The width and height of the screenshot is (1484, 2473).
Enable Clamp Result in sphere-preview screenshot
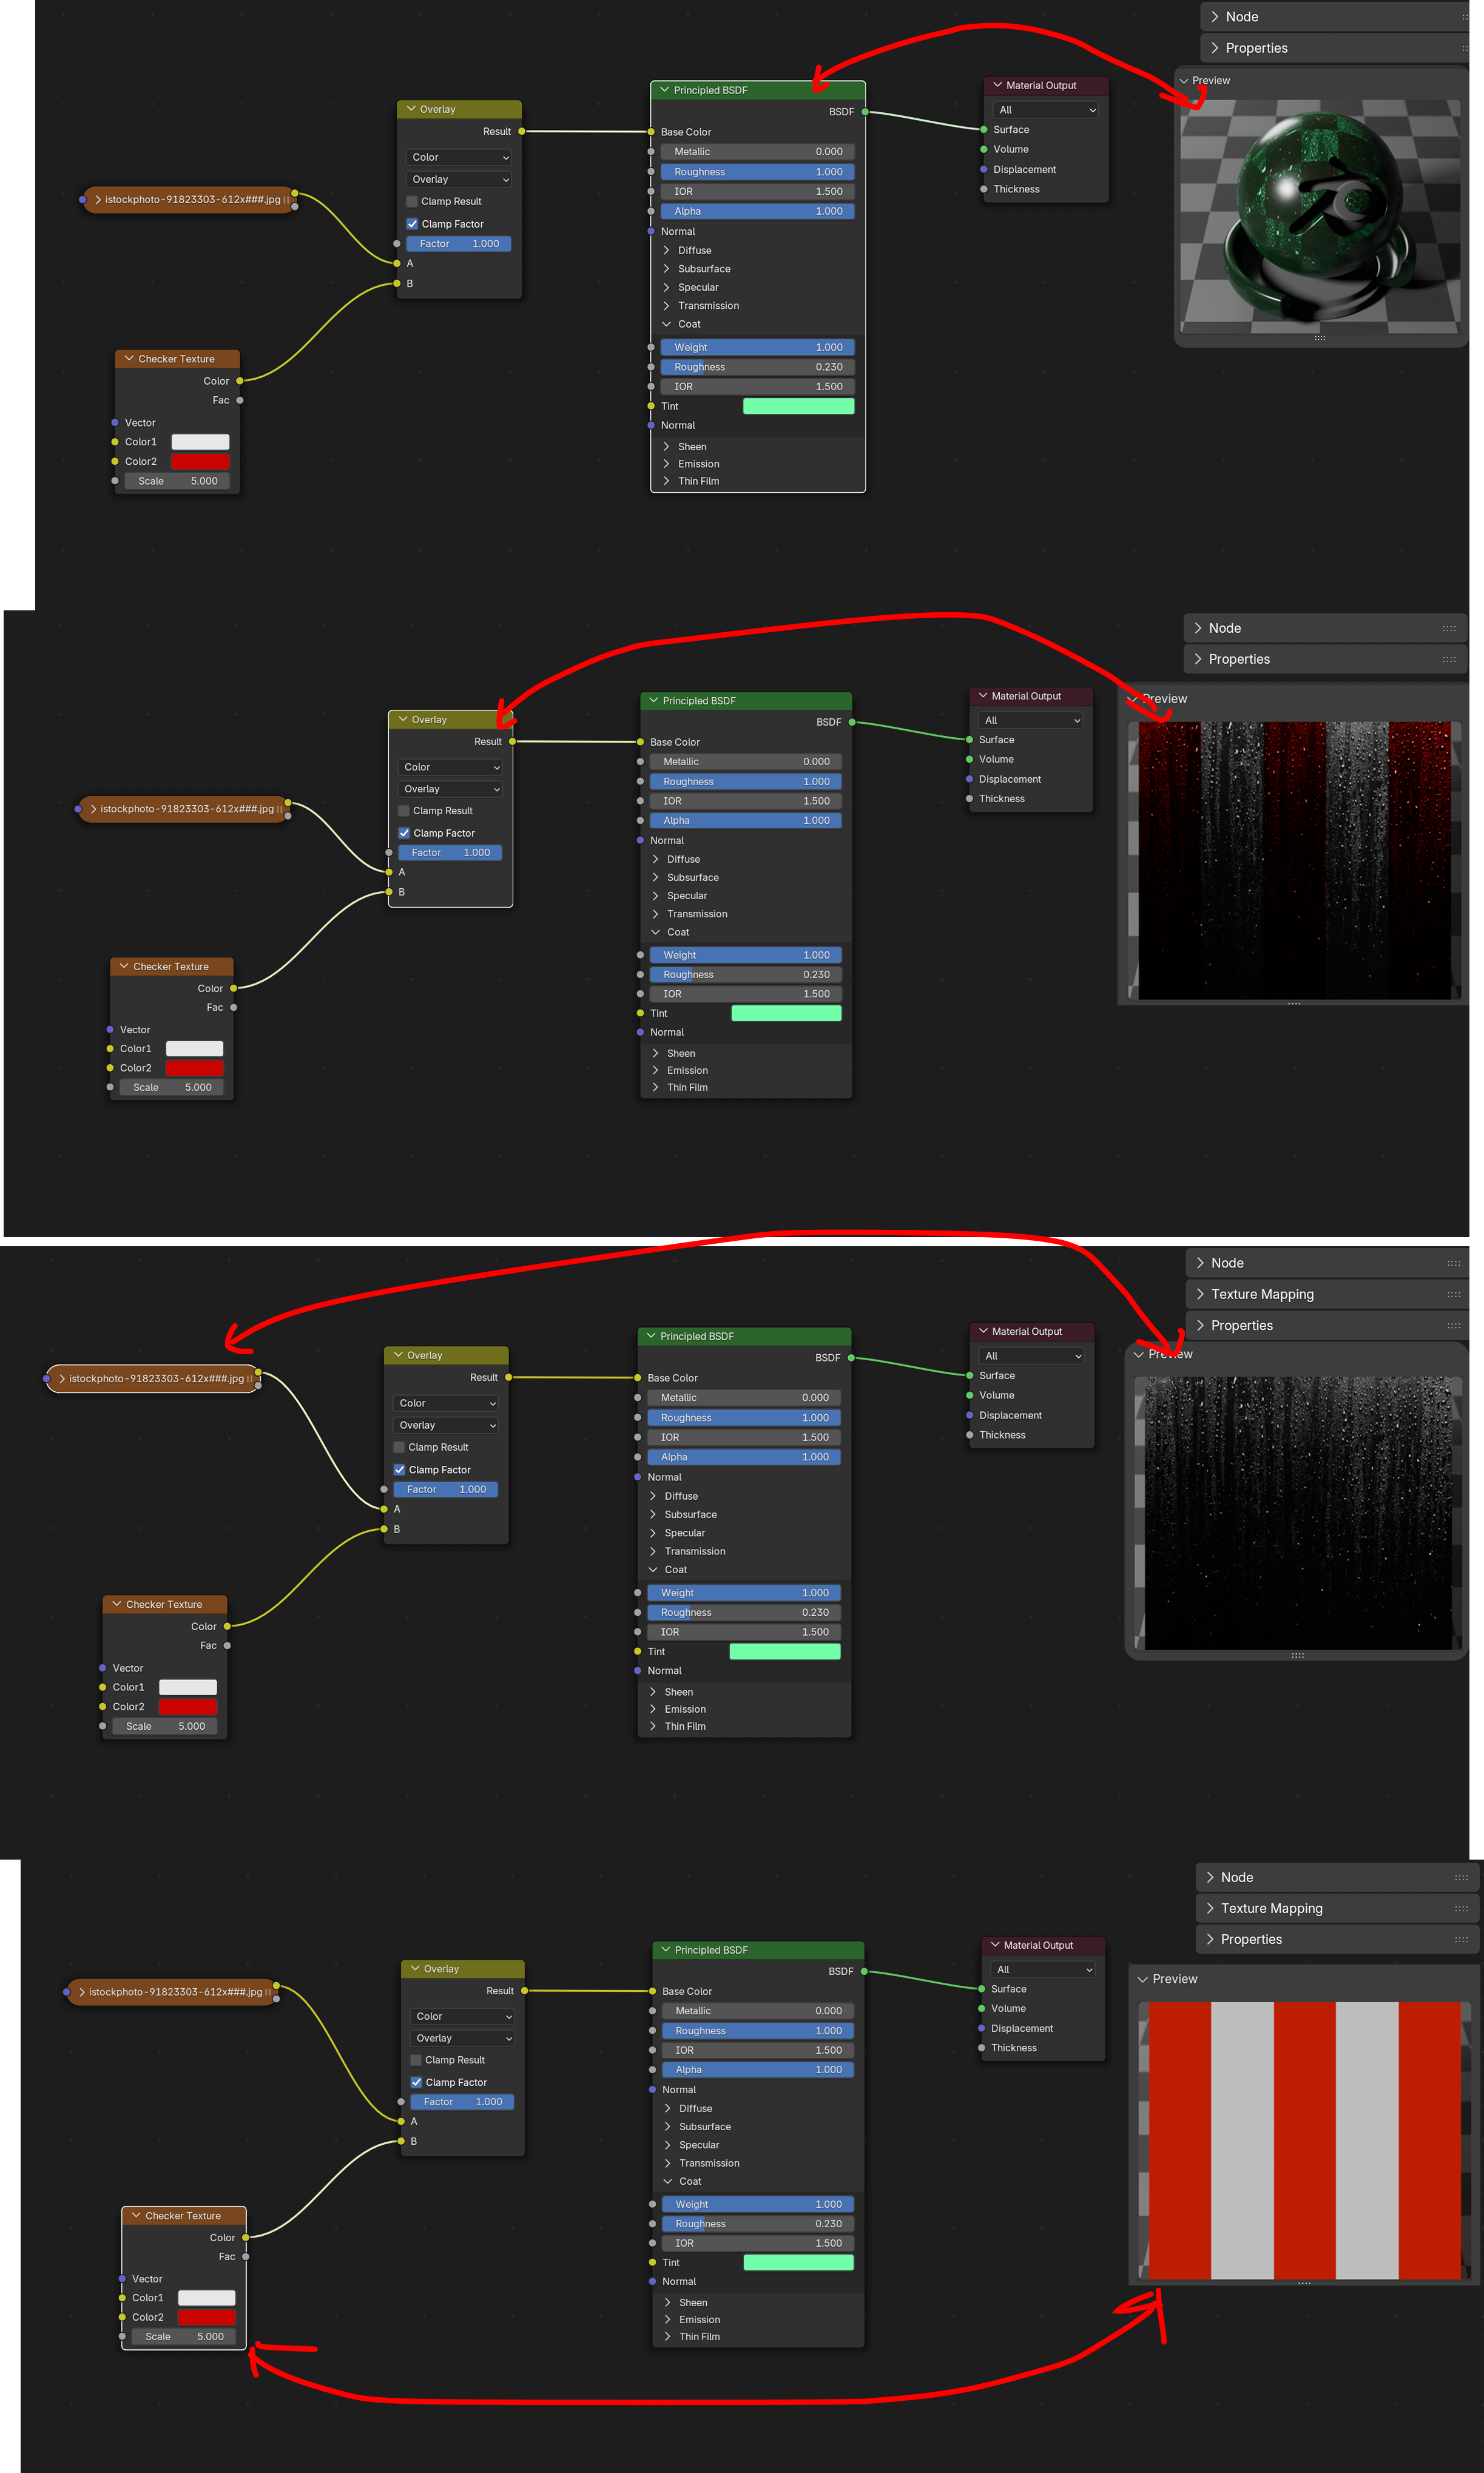click(411, 201)
